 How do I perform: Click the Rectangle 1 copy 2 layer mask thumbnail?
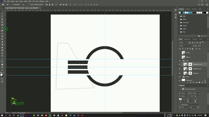tap(190, 64)
